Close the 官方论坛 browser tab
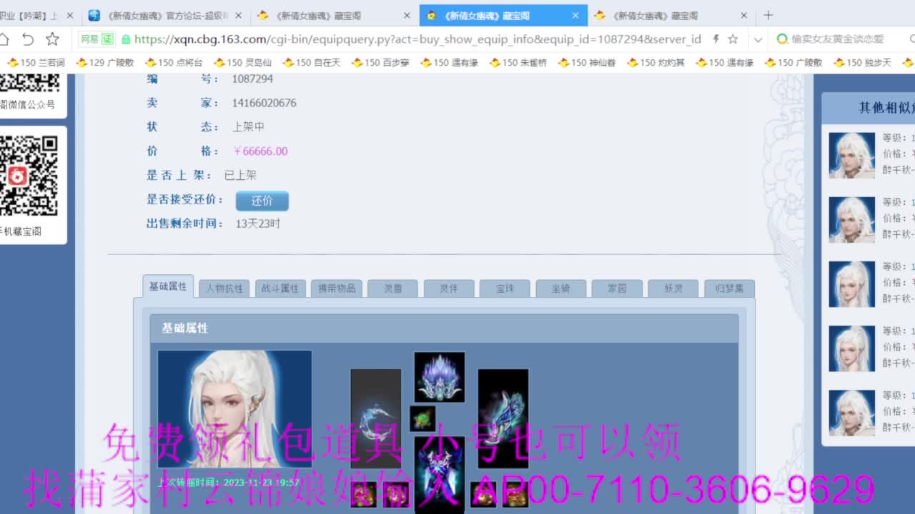This screenshot has width=915, height=514. (x=238, y=15)
